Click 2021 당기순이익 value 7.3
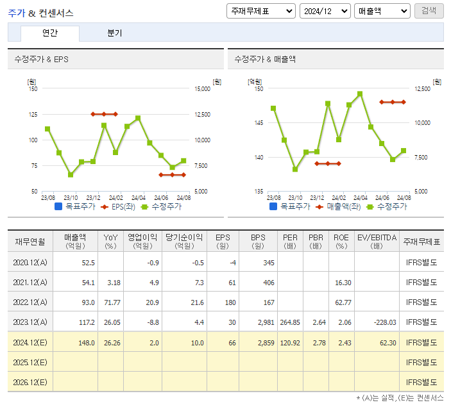451x405 pixels. (x=200, y=283)
